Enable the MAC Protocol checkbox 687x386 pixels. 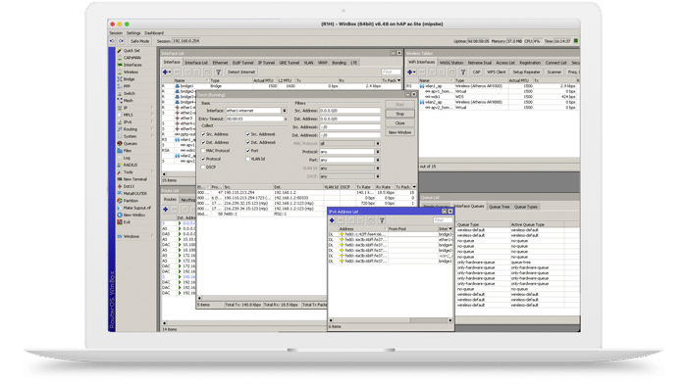[x=203, y=151]
